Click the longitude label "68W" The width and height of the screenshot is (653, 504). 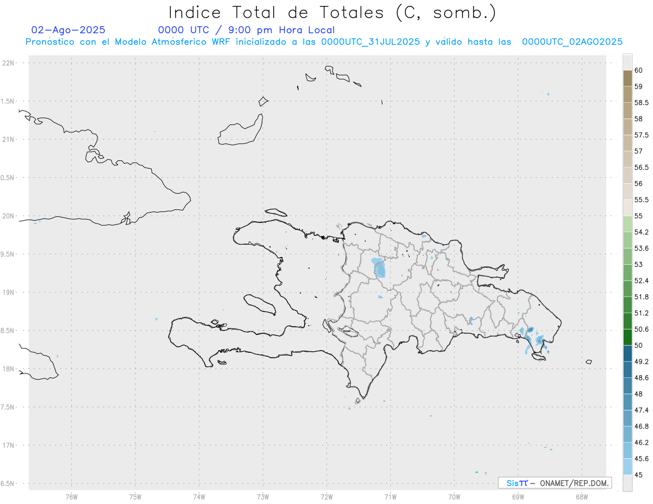click(x=582, y=497)
